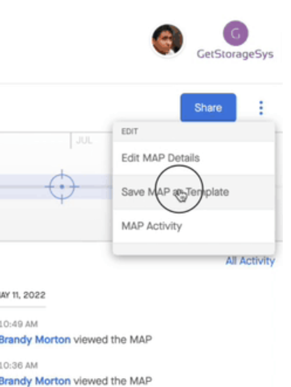Click the 10:36 AM timestamp

pos(19,365)
